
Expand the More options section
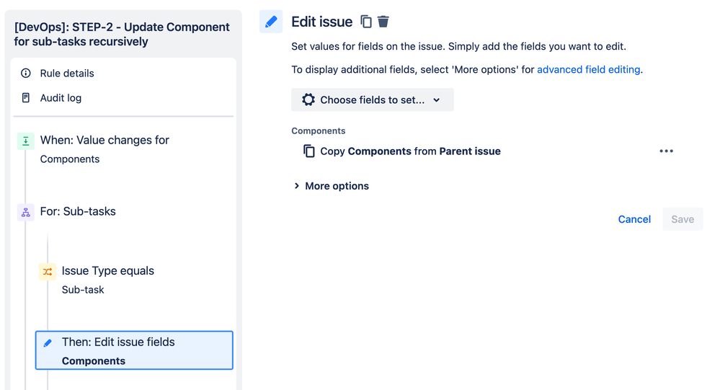[332, 186]
